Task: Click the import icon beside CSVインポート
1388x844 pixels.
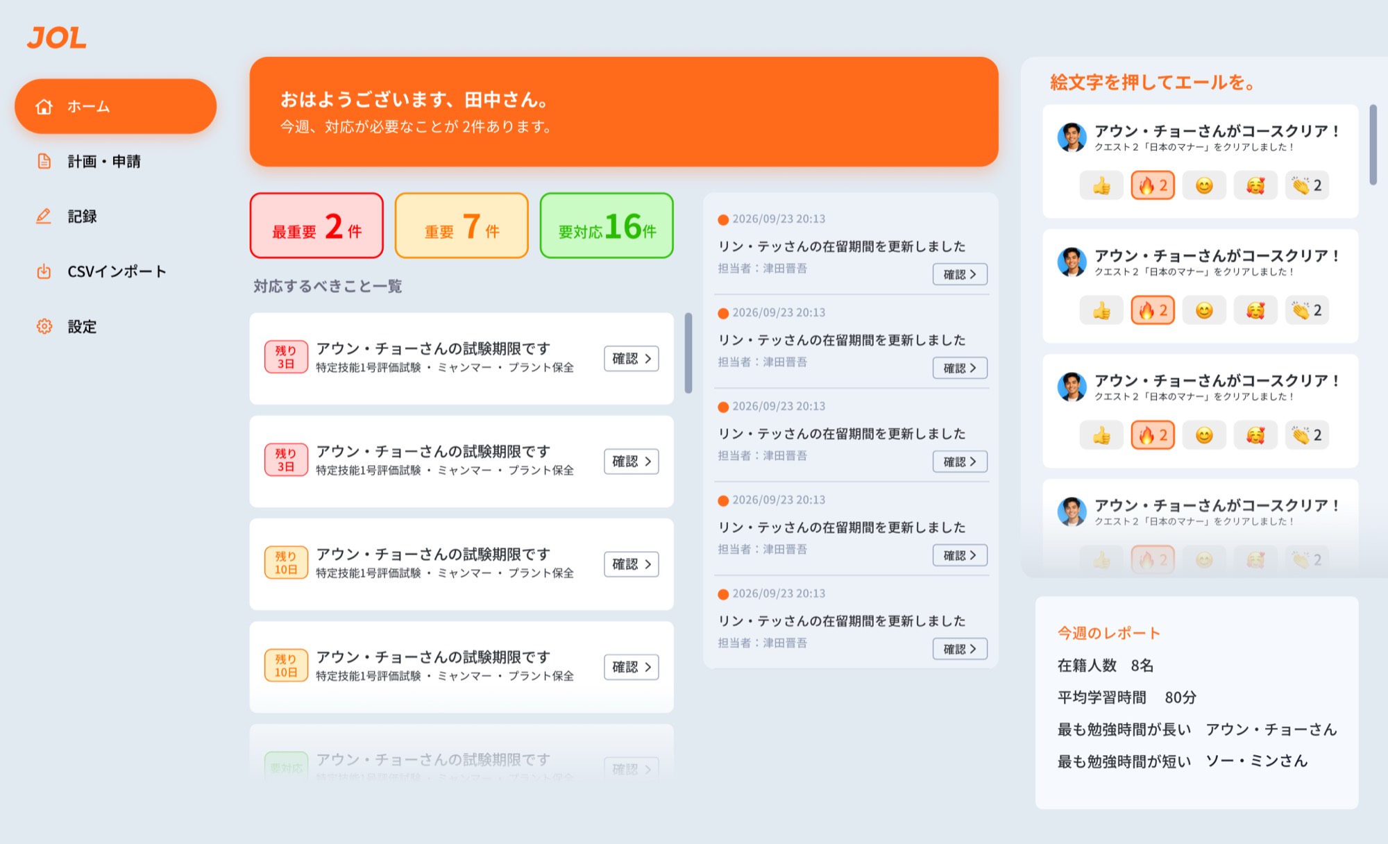Action: coord(44,271)
